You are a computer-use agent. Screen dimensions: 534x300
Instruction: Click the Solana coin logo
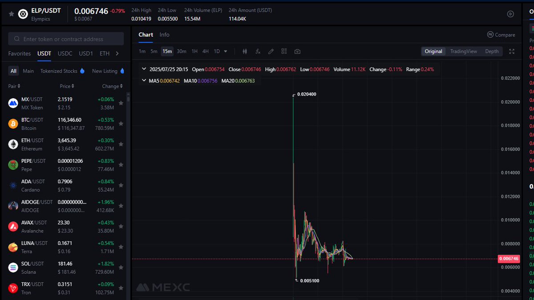tap(13, 268)
